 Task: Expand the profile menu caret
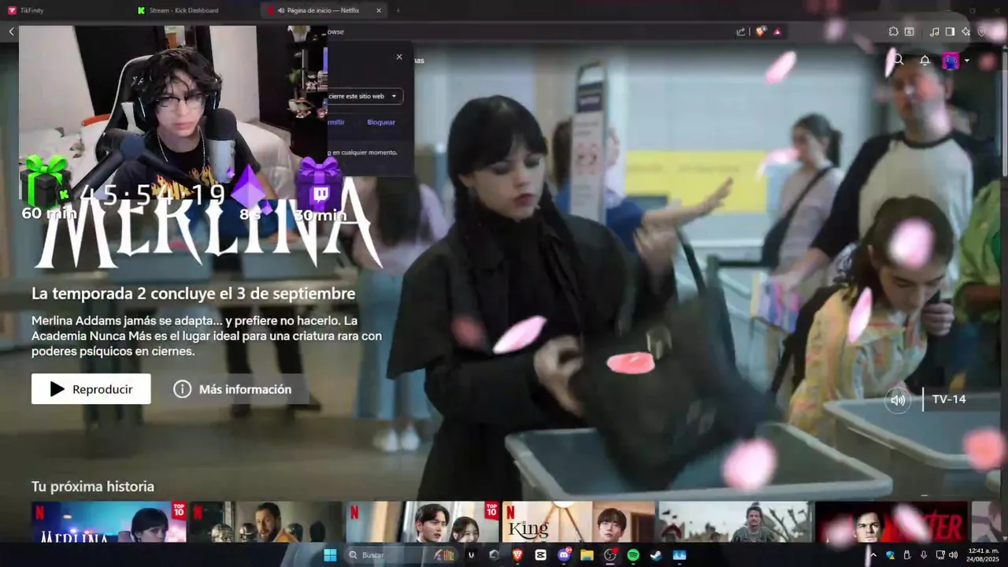click(x=967, y=61)
